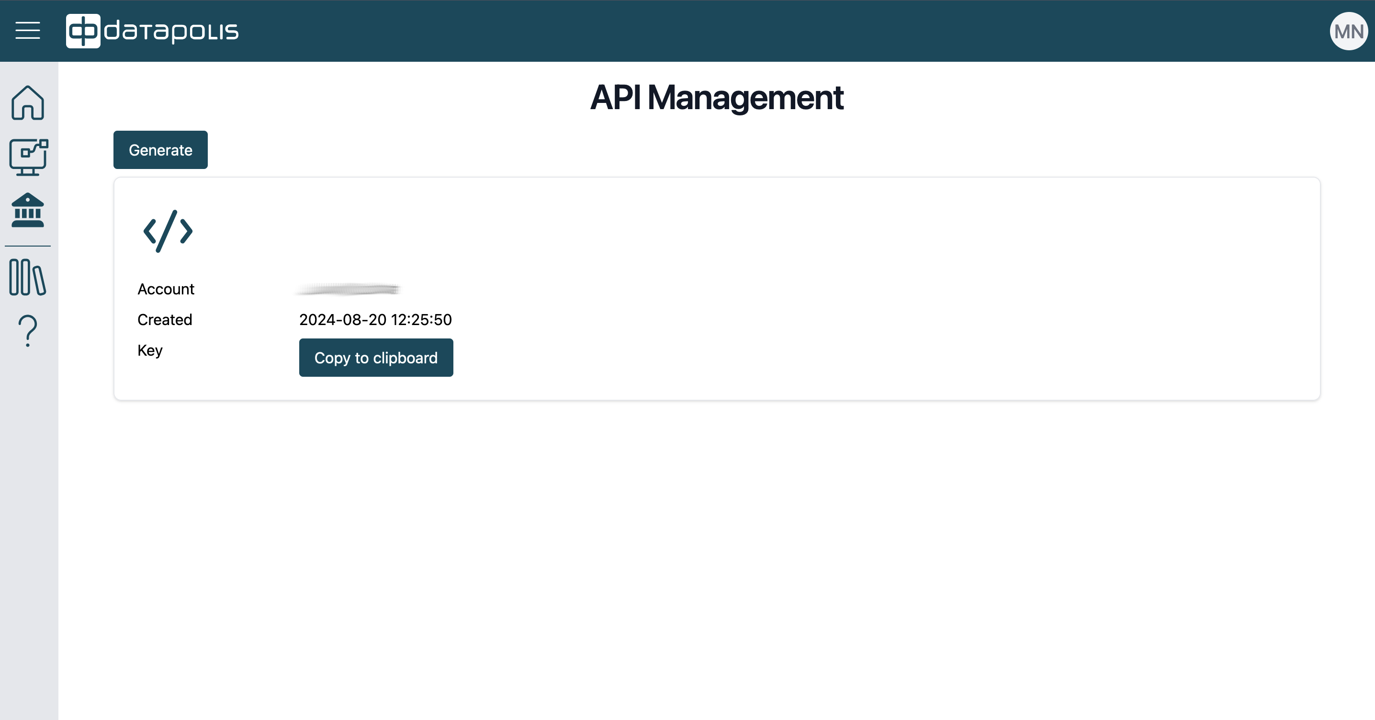1375x720 pixels.
Task: Click the sidebar divider line
Action: 28,246
